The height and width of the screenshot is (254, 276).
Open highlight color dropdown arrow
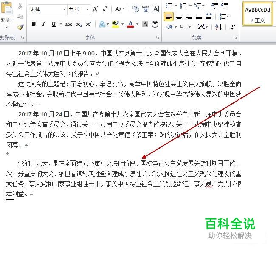coord(123,24)
